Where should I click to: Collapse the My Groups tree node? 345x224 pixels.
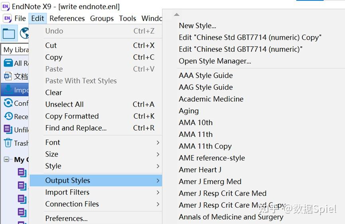pyautogui.click(x=6, y=159)
